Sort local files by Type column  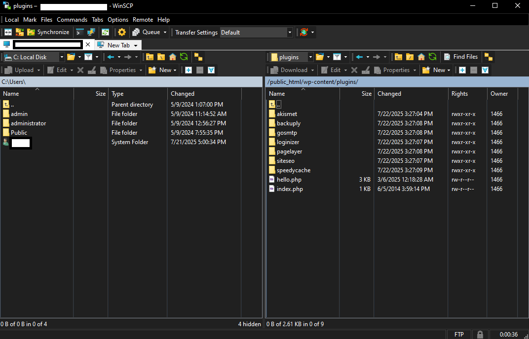(138, 94)
